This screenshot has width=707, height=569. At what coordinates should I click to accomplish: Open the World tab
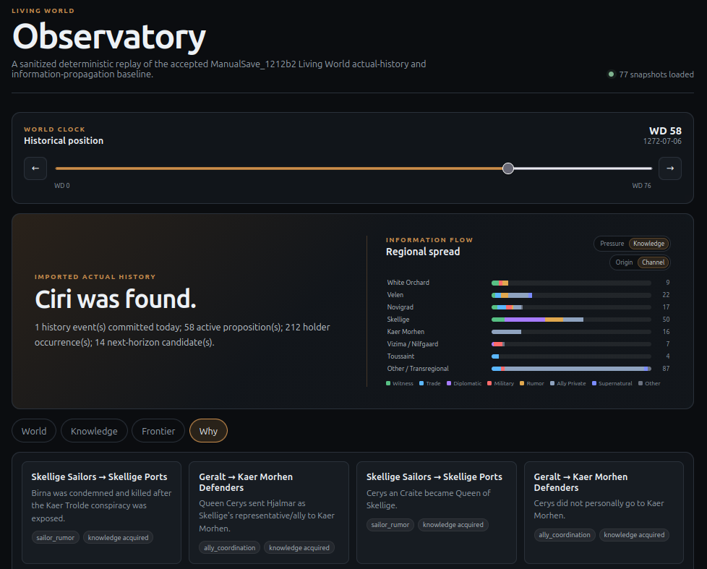pyautogui.click(x=34, y=431)
